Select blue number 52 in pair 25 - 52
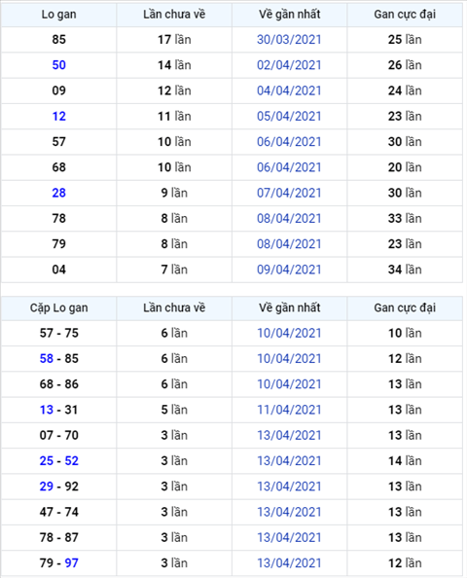The height and width of the screenshot is (578, 467). (71, 461)
